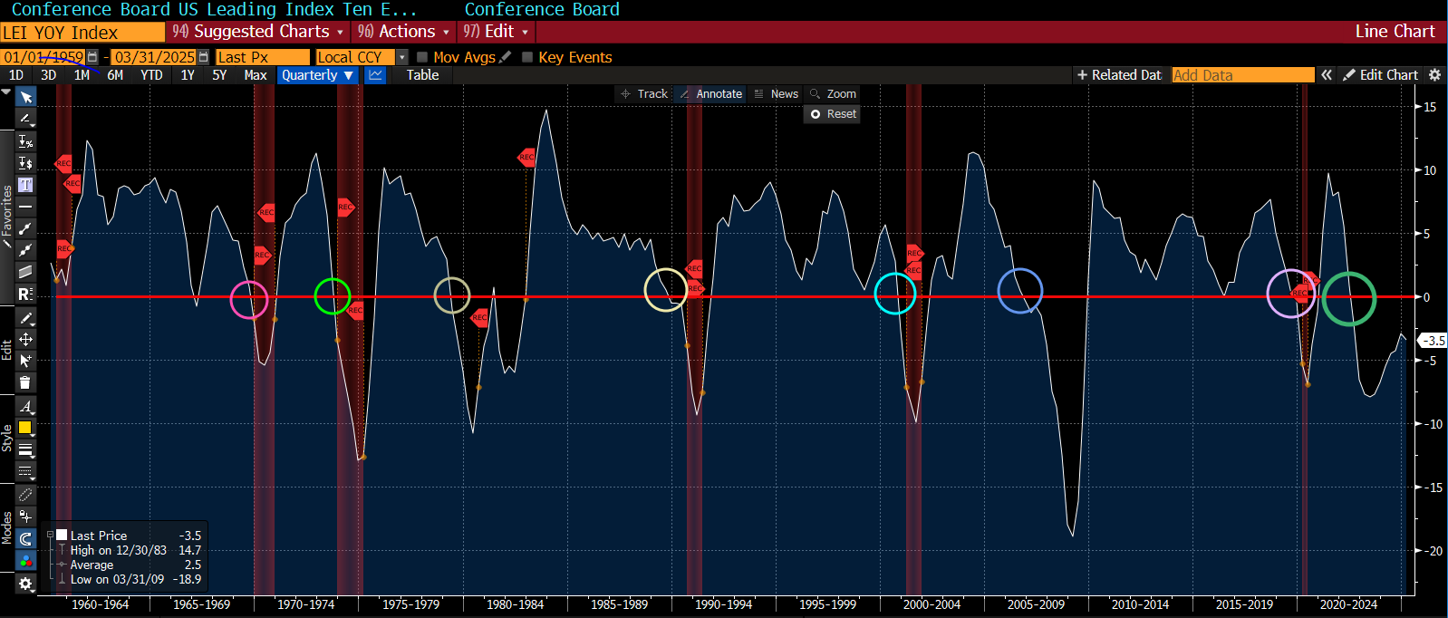
Task: Pick the yellow color swatch
Action: coord(25,428)
